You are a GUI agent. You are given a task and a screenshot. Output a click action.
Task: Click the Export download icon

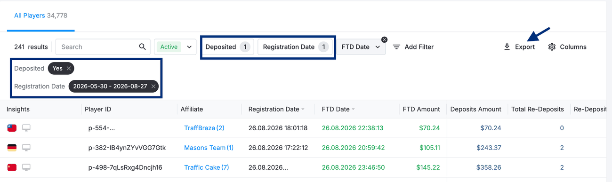pyautogui.click(x=507, y=47)
